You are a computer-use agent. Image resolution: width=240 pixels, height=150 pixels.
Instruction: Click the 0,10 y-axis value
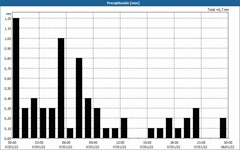[8, 128]
